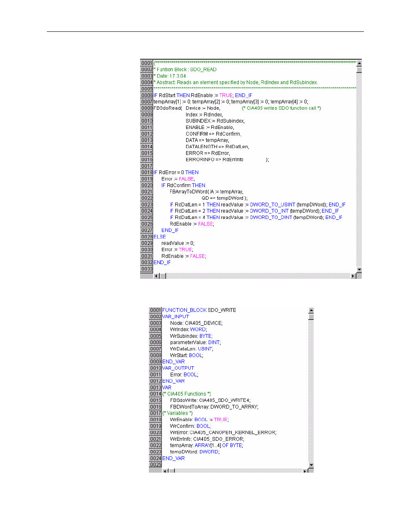Viewport: 399px width, 517px height.
Task: Click the 'IF RdConfirm THEN' line
Action: (183, 185)
